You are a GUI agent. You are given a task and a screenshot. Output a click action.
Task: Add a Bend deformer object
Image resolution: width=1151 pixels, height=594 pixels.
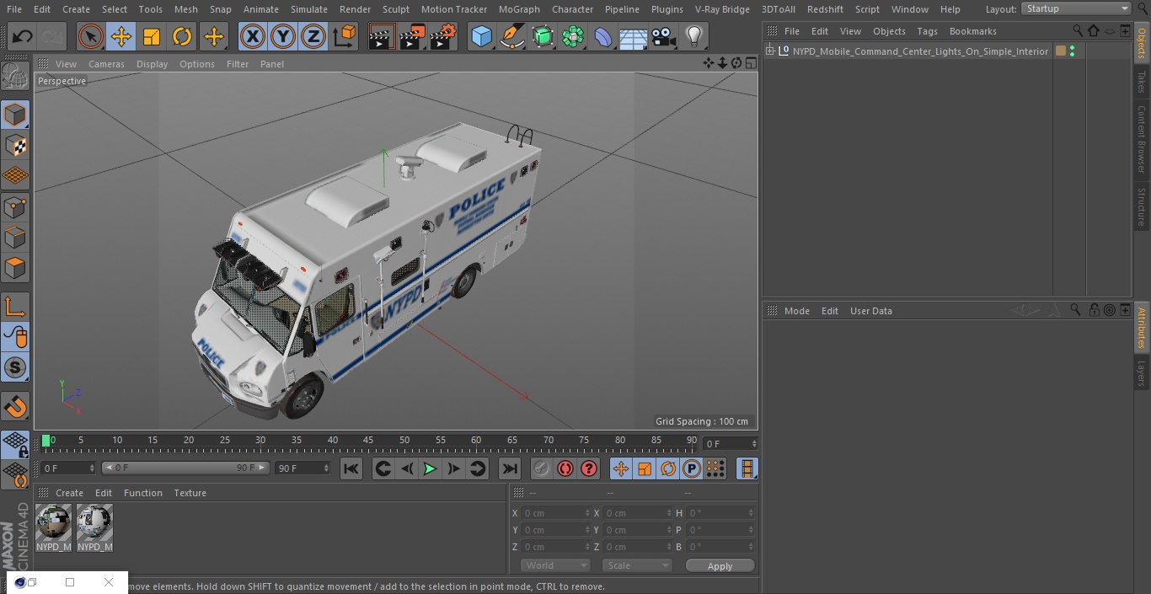(603, 36)
